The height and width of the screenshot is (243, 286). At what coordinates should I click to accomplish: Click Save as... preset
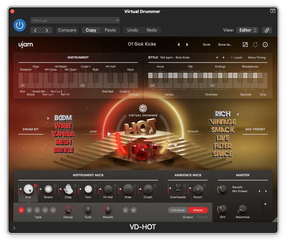(x=224, y=45)
